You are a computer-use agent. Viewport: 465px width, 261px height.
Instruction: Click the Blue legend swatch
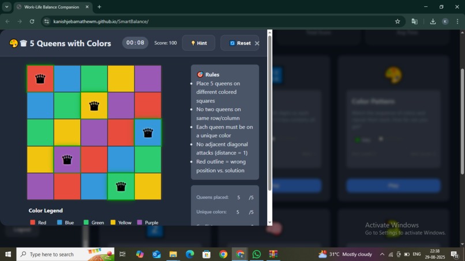pos(59,222)
